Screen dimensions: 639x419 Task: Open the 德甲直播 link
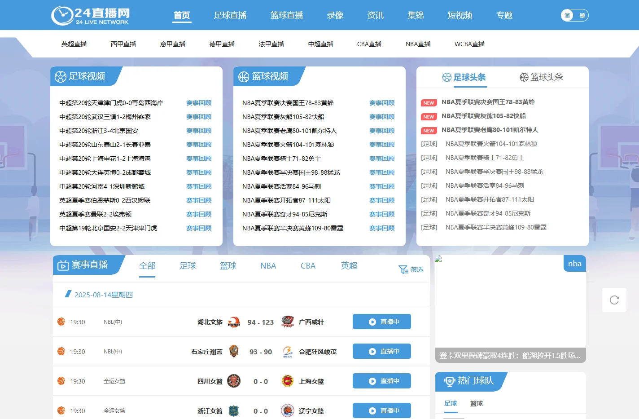click(222, 44)
